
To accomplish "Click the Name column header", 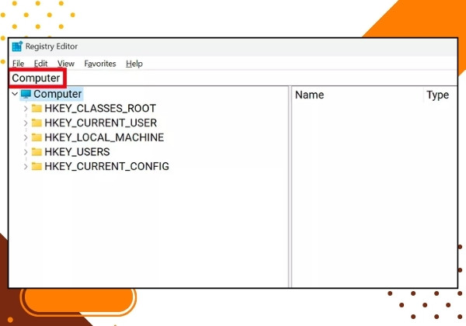I will [x=357, y=95].
